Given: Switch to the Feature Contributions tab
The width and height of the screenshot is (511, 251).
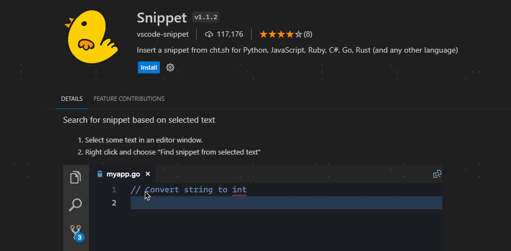Looking at the screenshot, I should pyautogui.click(x=129, y=99).
